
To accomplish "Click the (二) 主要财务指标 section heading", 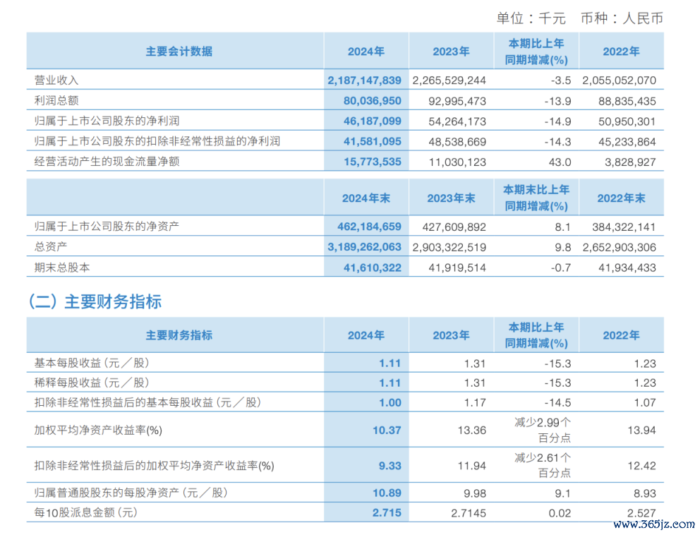I will click(95, 301).
